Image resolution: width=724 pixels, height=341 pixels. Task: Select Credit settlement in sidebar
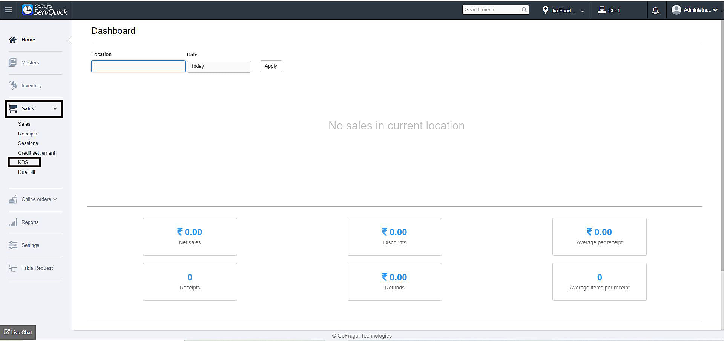click(x=37, y=153)
